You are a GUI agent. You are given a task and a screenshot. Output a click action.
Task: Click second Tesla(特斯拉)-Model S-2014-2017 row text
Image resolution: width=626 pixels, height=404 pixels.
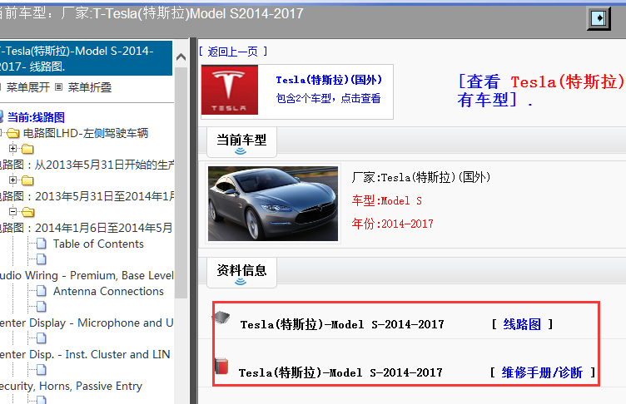pyautogui.click(x=340, y=372)
